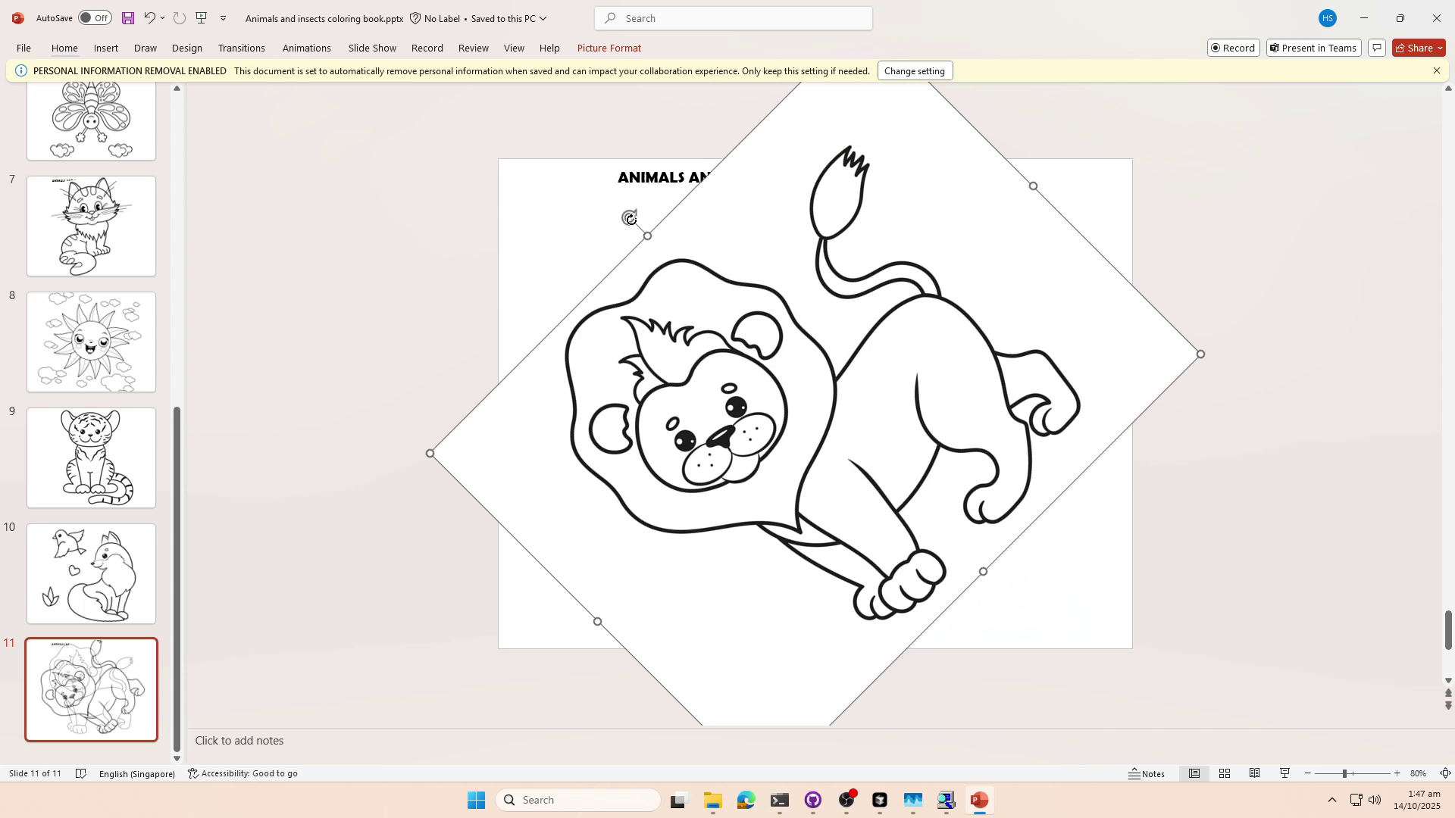The width and height of the screenshot is (1455, 818).
Task: Click the Save icon in Quick Access Toolbar
Action: click(127, 17)
